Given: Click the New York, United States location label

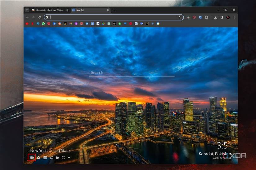Looking at the screenshot, I should (51, 151).
